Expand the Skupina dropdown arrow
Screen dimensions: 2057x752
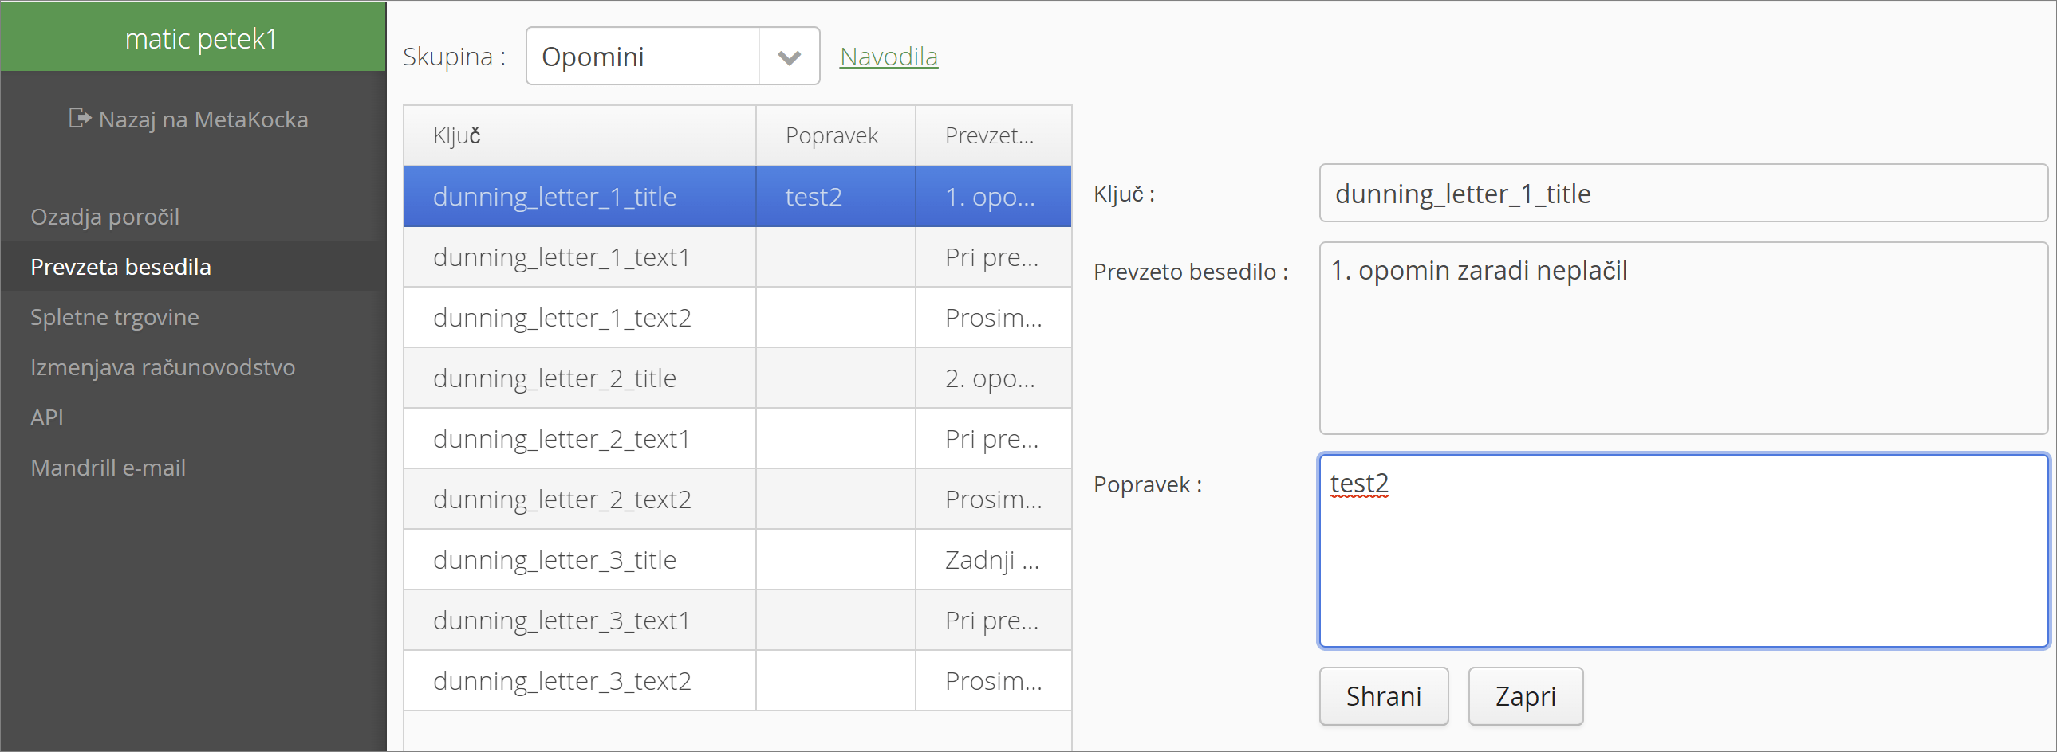(x=789, y=57)
